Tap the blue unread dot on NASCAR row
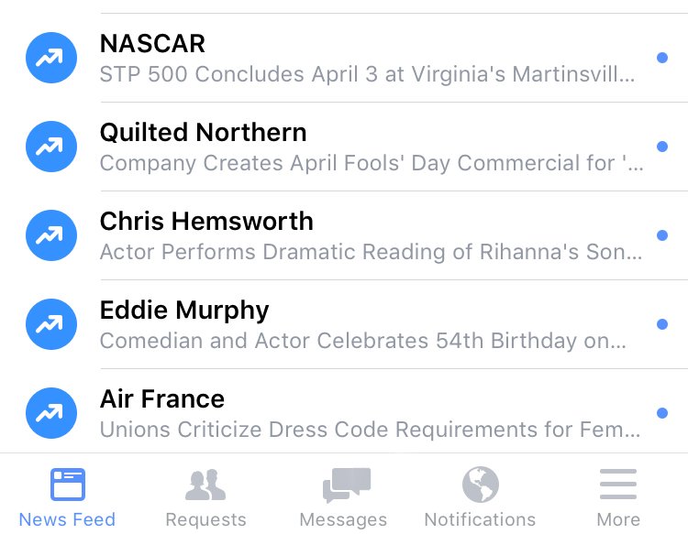This screenshot has height=534, width=688. click(662, 58)
